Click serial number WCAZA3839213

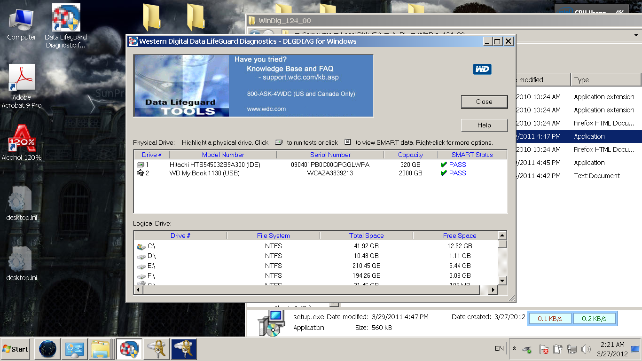pyautogui.click(x=330, y=173)
